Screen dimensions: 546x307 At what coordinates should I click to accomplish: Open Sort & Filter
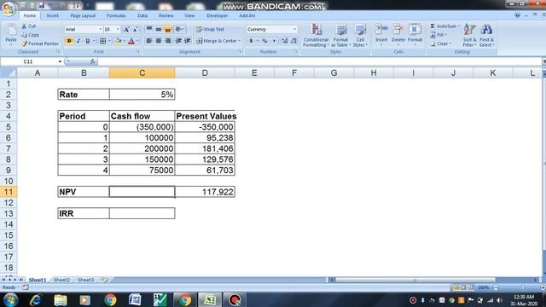[469, 35]
